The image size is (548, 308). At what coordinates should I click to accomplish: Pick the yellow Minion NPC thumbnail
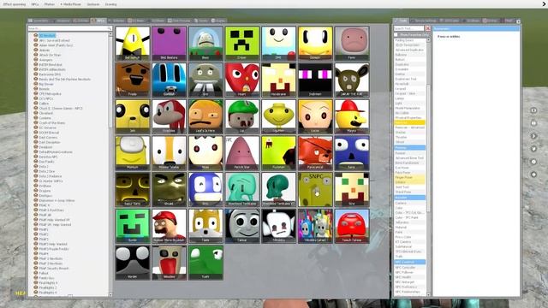point(133,153)
